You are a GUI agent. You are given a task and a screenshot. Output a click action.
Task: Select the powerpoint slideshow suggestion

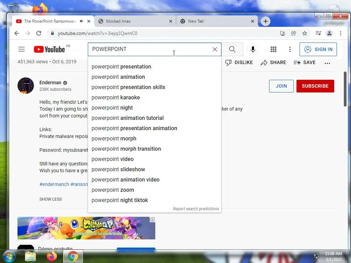point(155,170)
